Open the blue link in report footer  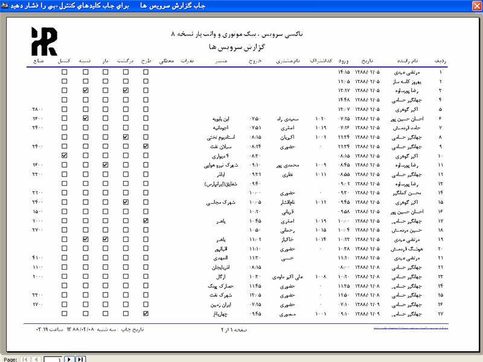click(x=411, y=328)
